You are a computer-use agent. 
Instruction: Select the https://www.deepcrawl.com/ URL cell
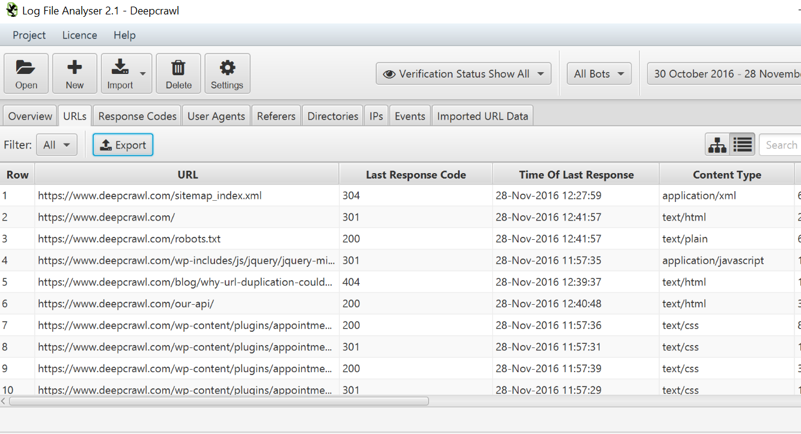187,217
